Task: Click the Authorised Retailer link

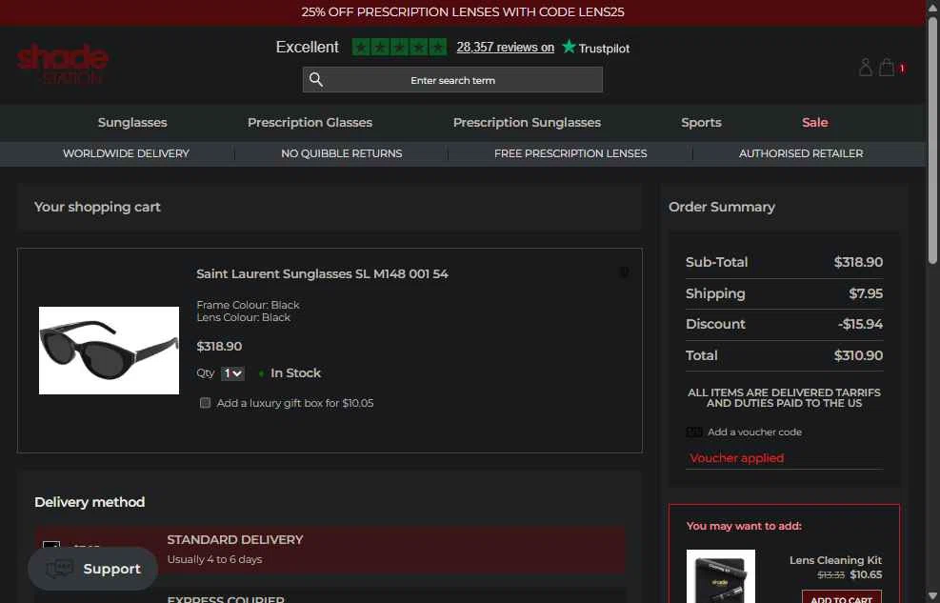Action: 801,153
